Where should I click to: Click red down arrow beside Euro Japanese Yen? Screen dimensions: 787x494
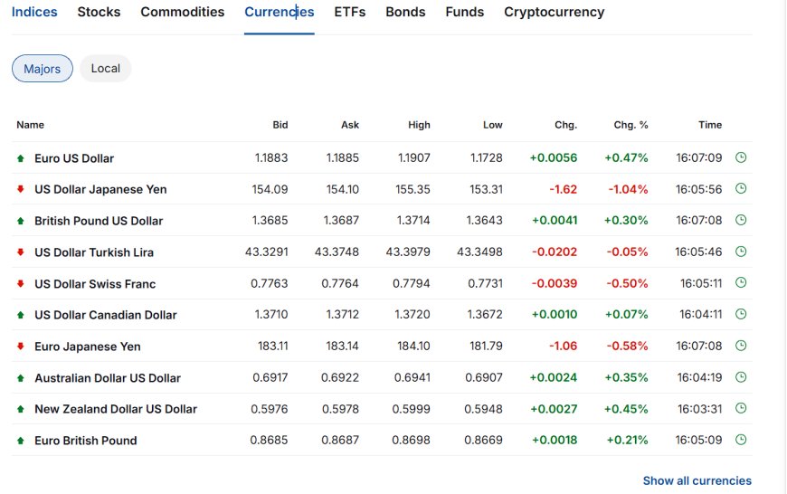[x=21, y=347]
